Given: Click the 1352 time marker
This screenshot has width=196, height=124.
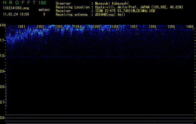Looking at the screenshot, I should click(x=41, y=27).
